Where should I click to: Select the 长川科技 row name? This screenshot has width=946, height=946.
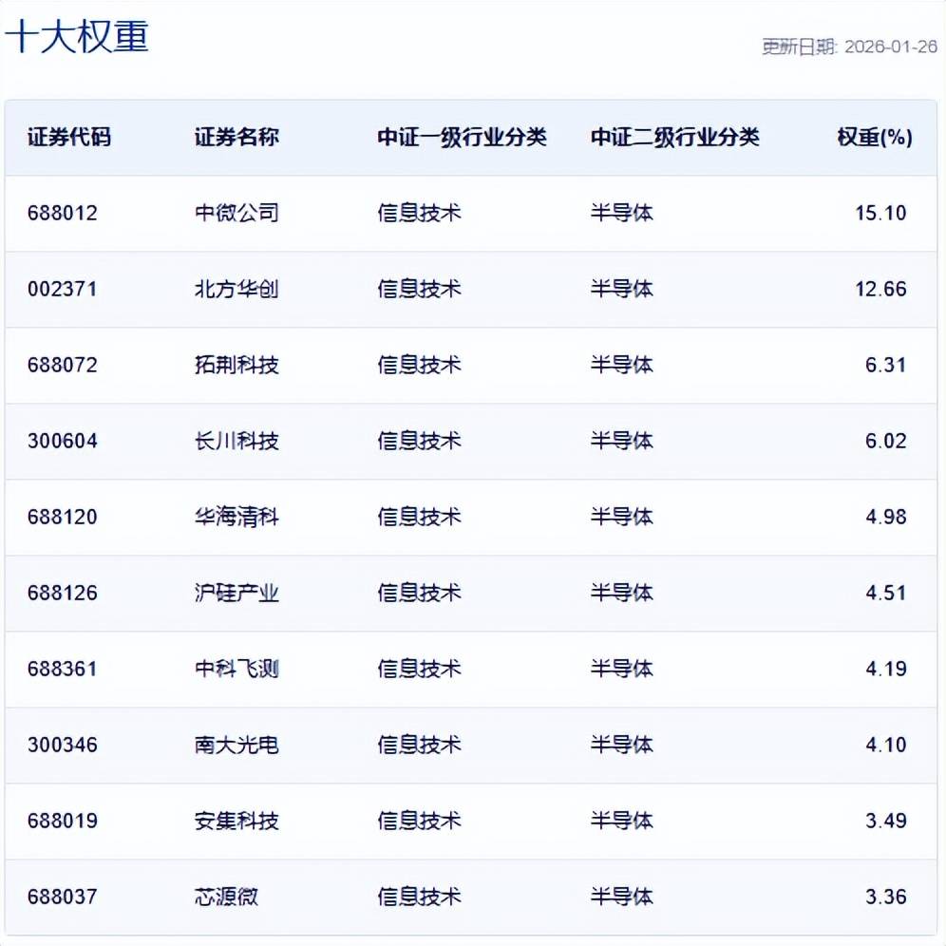click(236, 441)
